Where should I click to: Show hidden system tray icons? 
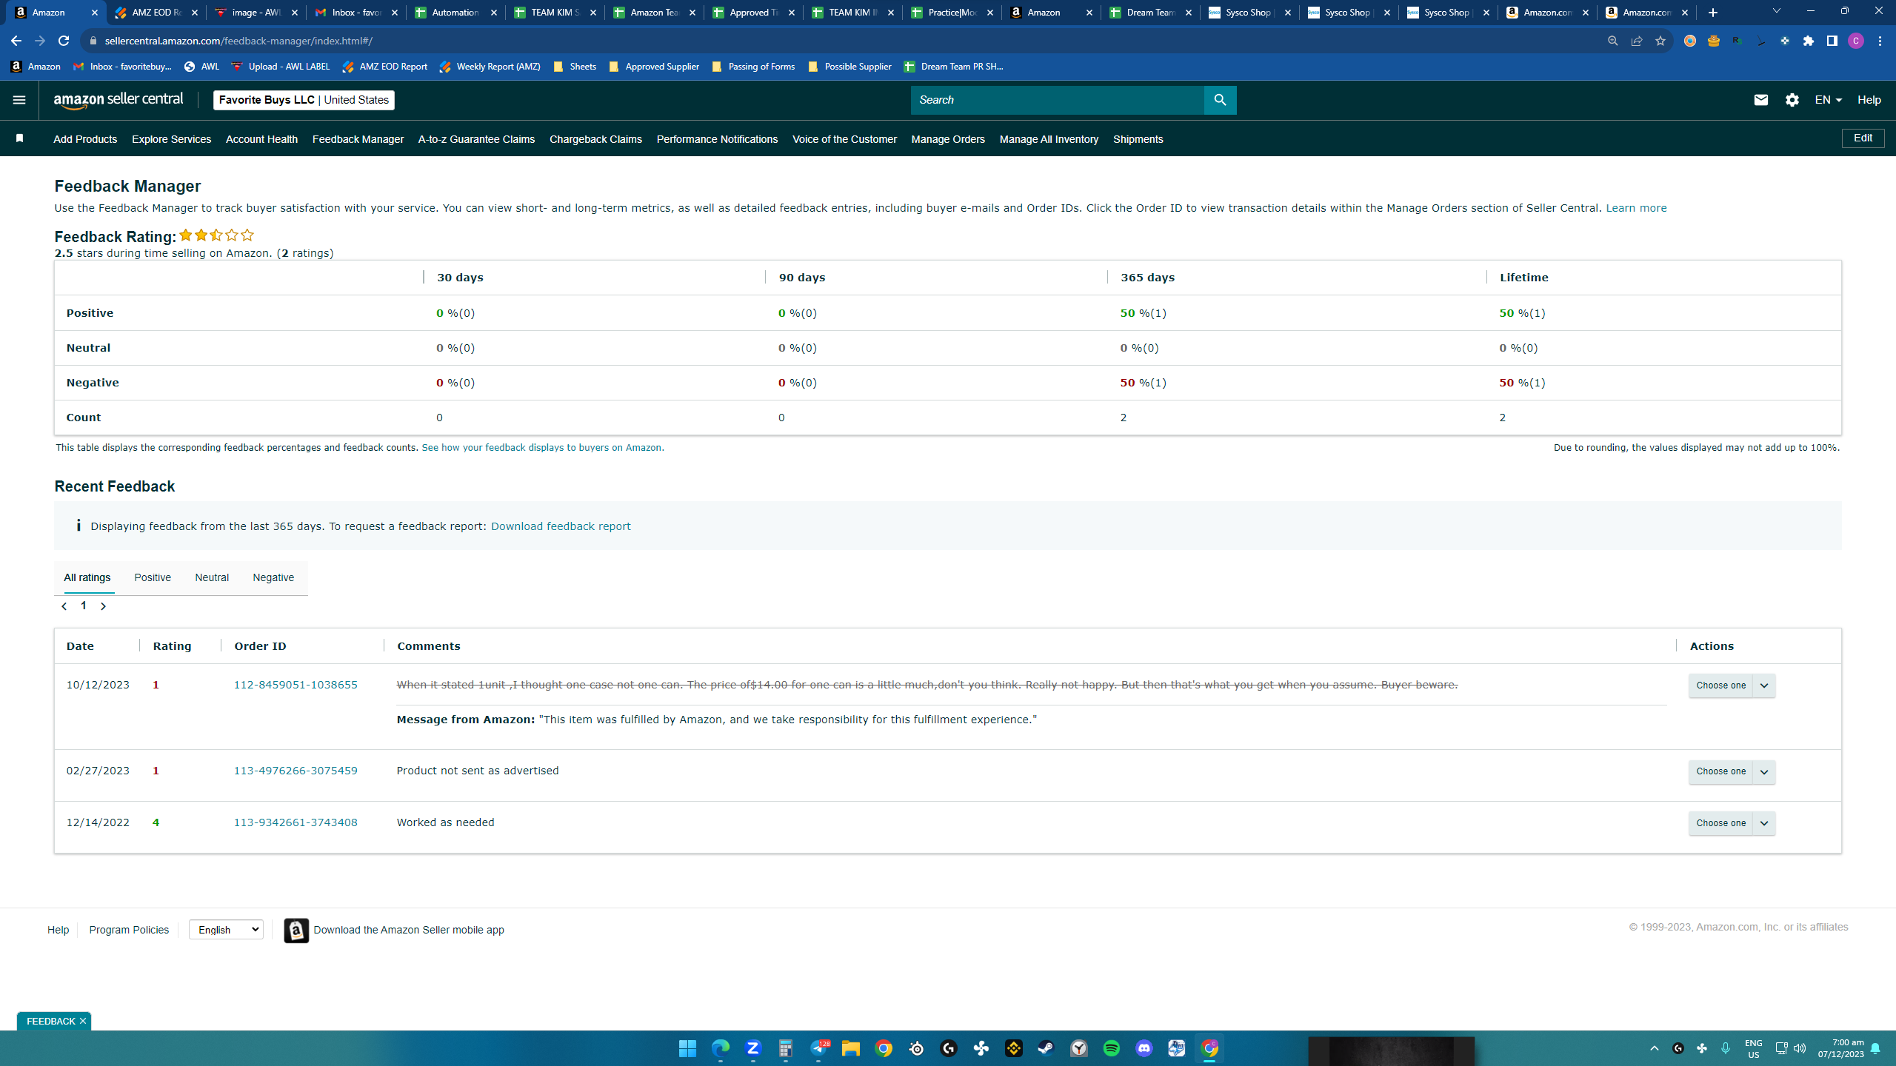pyautogui.click(x=1654, y=1048)
